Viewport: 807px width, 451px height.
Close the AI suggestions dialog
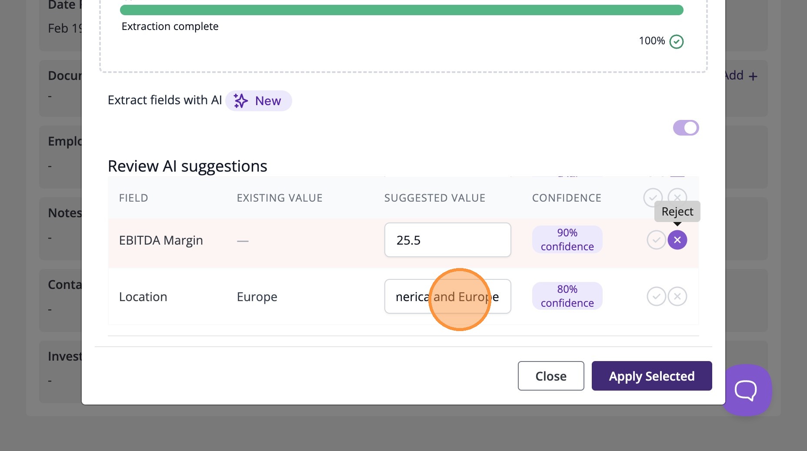click(550, 376)
